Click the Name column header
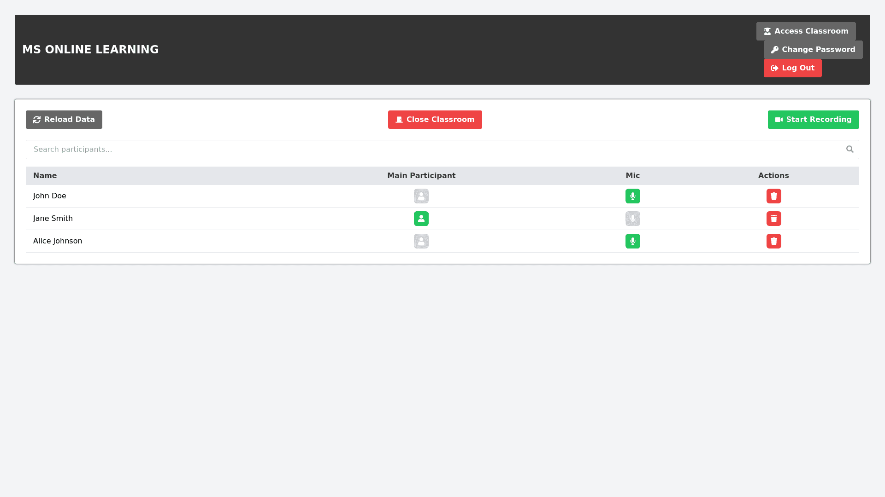Image resolution: width=885 pixels, height=497 pixels. (x=45, y=176)
